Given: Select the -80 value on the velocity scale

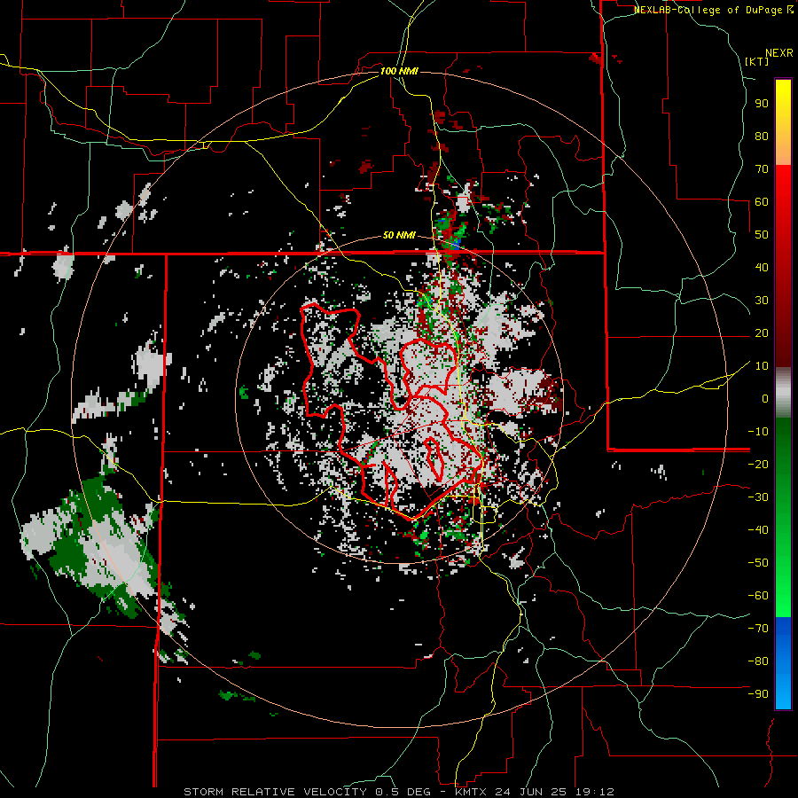Looking at the screenshot, I should pos(758,661).
